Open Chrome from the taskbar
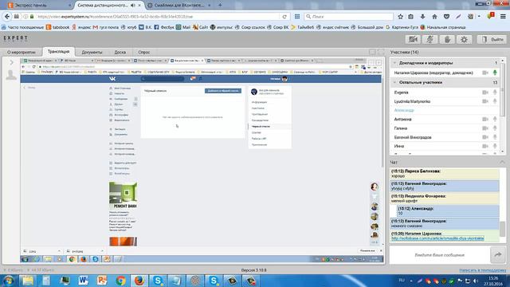Image resolution: width=510 pixels, height=287 pixels. coord(120,280)
